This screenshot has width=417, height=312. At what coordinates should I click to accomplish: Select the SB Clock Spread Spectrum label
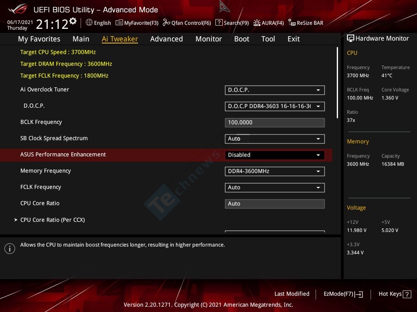54,138
